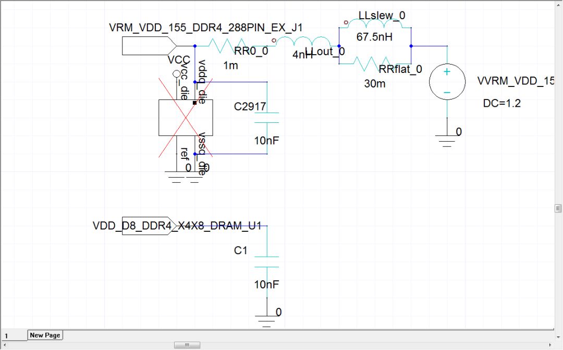
Task: Select ground symbol under C1 capacitor
Action: tap(267, 321)
